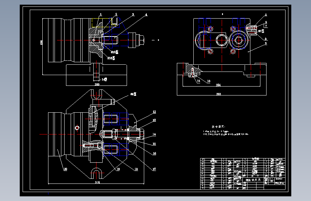Select balloon label 17 in plan view

[154, 169]
